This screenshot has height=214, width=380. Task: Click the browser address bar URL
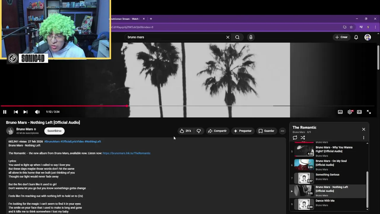coord(132,27)
